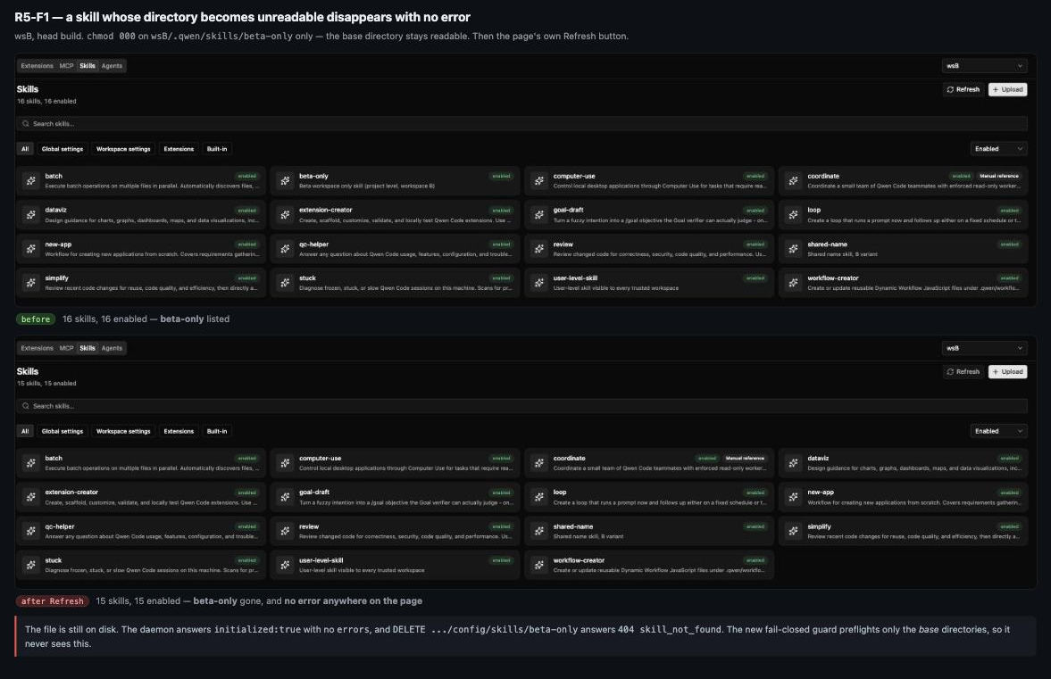1051x679 pixels.
Task: Click Manual reference badge in 15-skills panel
Action: point(745,459)
